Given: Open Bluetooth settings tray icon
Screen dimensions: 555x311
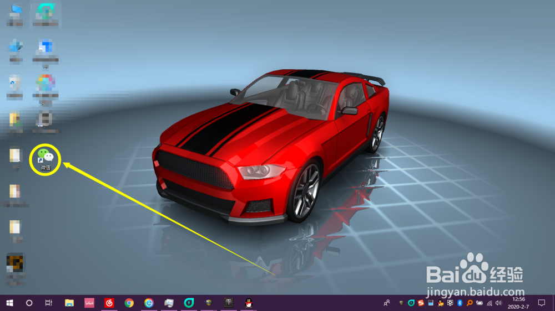Looking at the screenshot, I should point(460,303).
